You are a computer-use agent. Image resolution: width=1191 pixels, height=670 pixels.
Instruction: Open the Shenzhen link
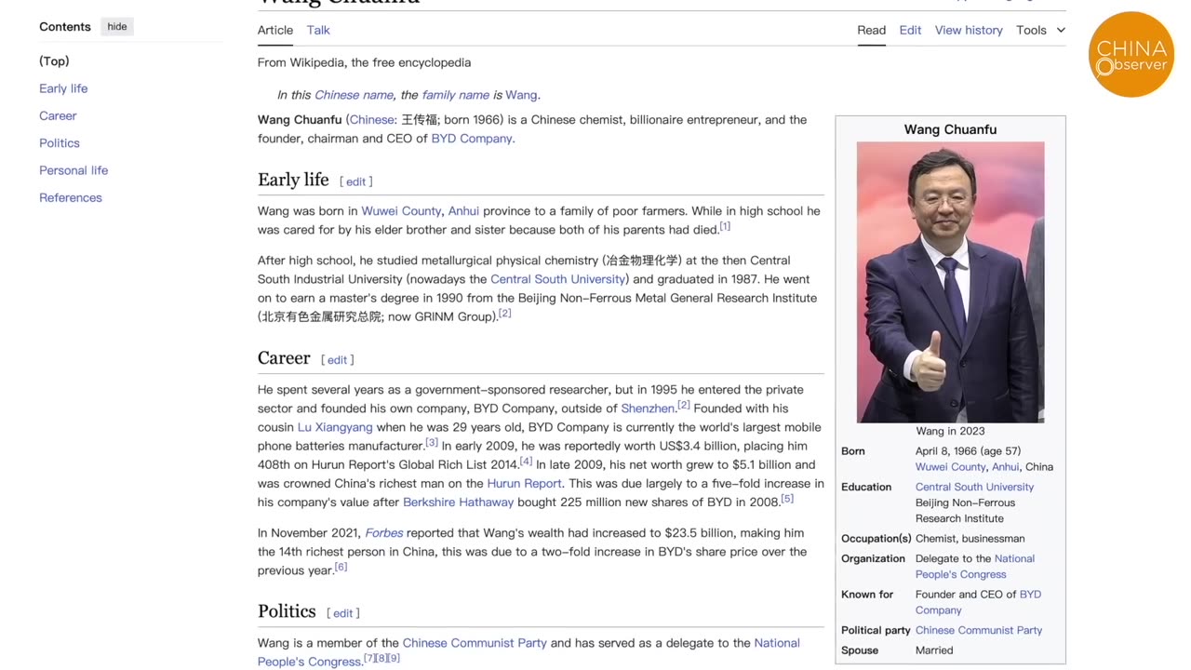pyautogui.click(x=648, y=409)
